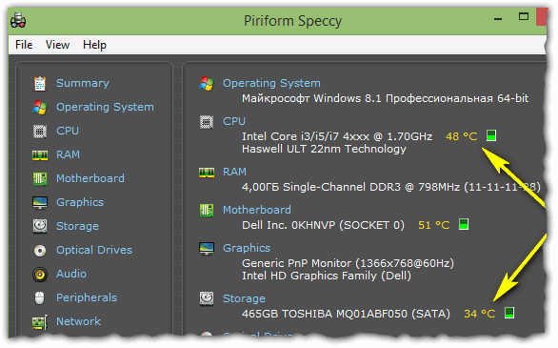Click the Audio speaker icon in sidebar
The height and width of the screenshot is (348, 558).
pyautogui.click(x=40, y=275)
